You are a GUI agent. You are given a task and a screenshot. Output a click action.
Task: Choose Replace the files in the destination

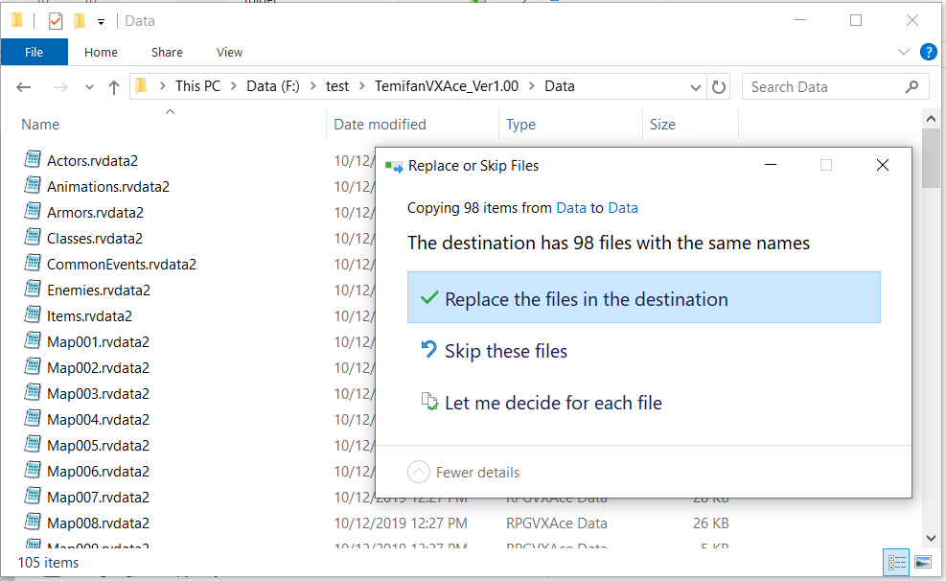pos(644,297)
